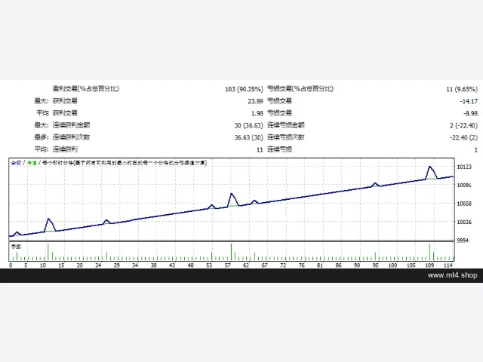Click the average profit trade value 1.98

click(x=257, y=113)
